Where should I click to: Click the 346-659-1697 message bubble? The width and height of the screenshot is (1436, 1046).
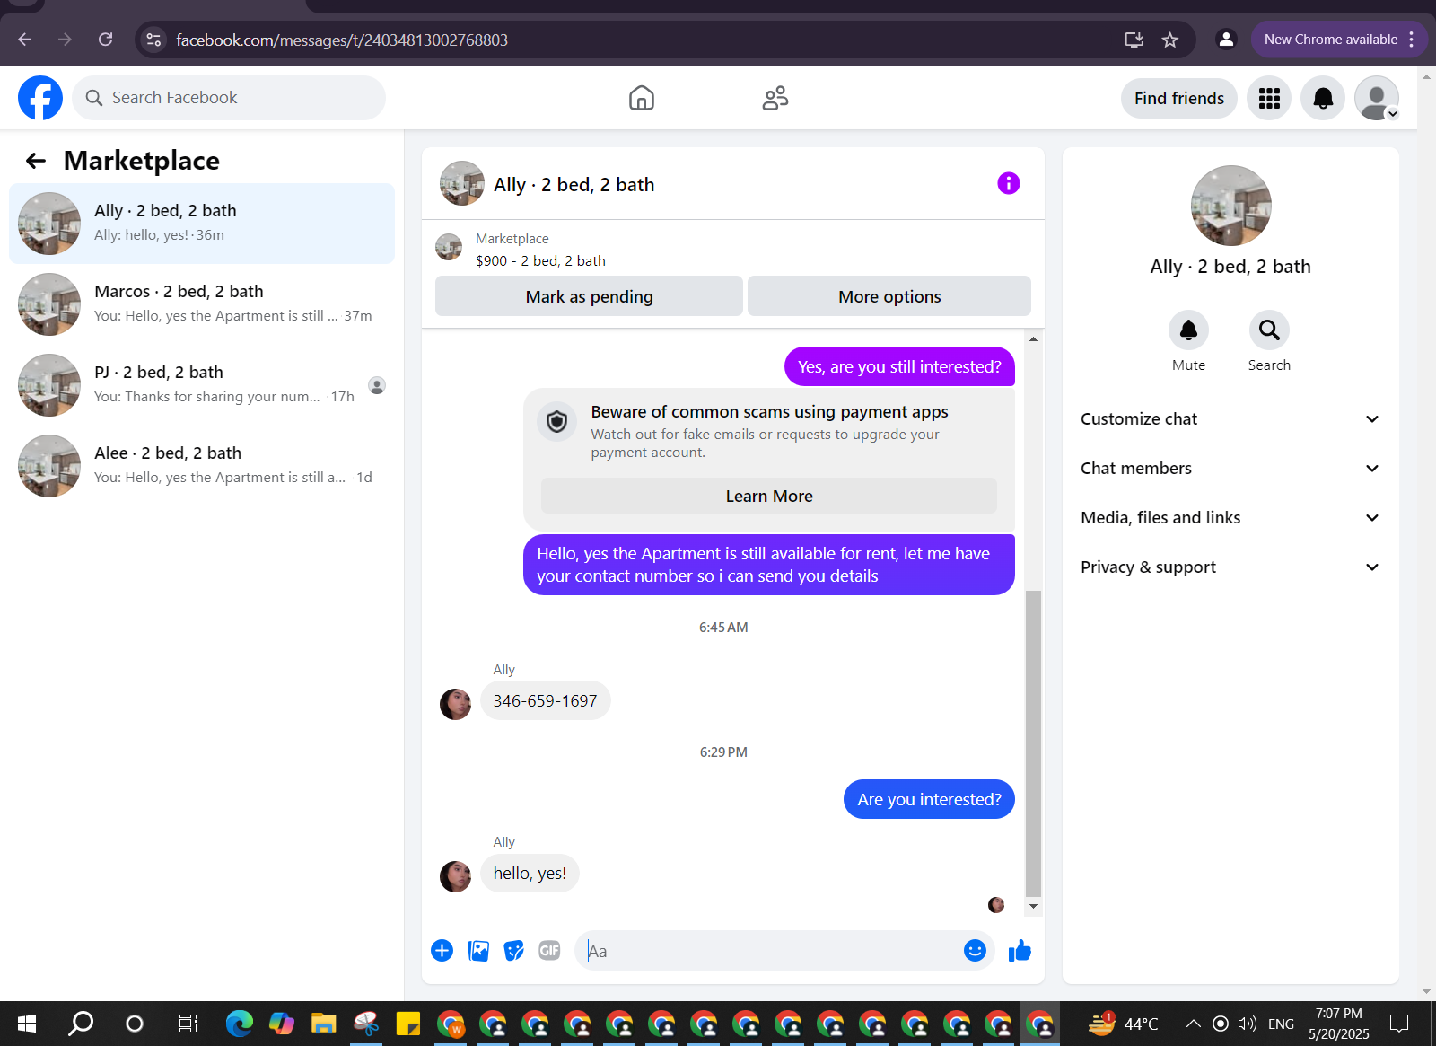click(x=545, y=700)
